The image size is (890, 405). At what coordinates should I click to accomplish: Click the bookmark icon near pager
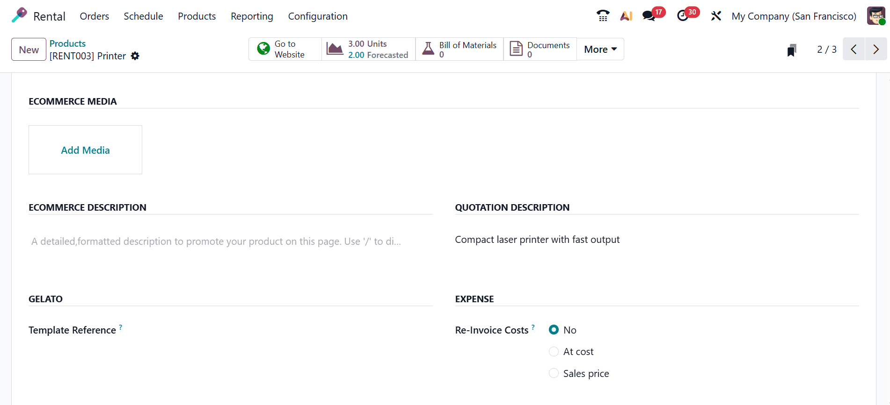791,50
